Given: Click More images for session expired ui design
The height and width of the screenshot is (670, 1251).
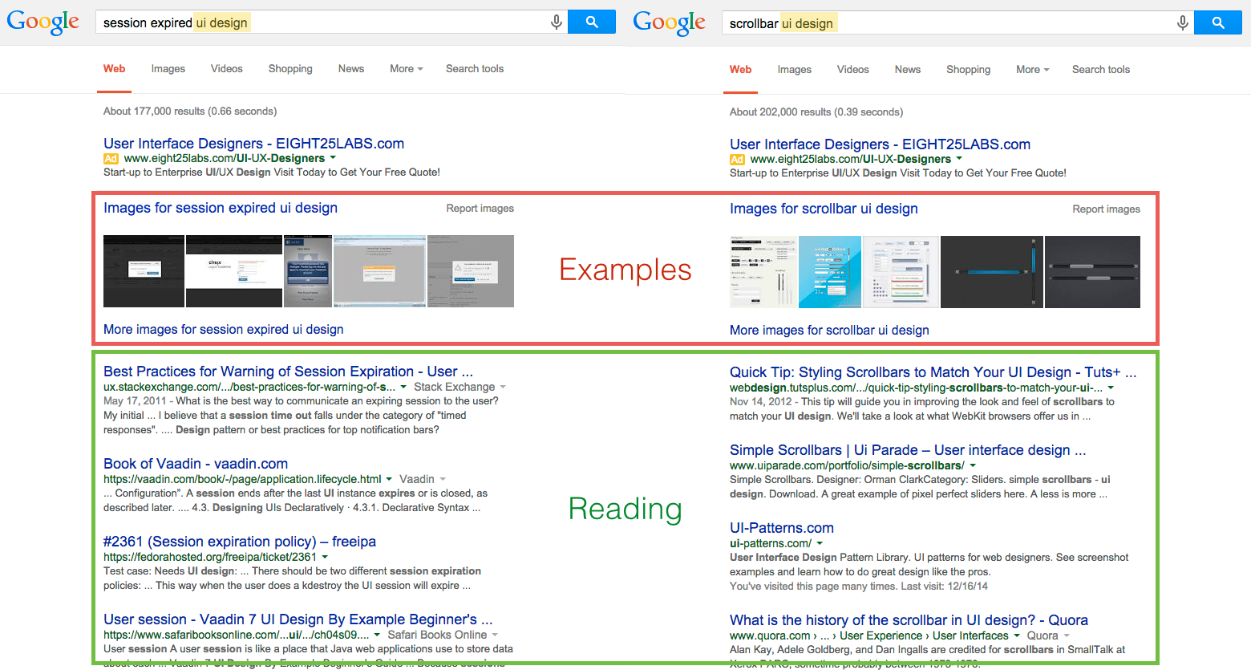Looking at the screenshot, I should click(224, 330).
